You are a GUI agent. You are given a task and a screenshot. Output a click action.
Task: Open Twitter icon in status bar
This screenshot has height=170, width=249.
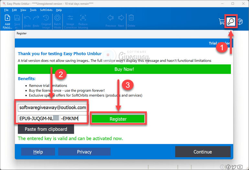pyautogui.click(x=234, y=167)
